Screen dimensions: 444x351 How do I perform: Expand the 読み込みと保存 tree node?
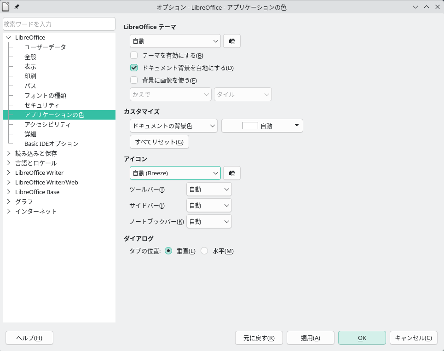pyautogui.click(x=8, y=153)
